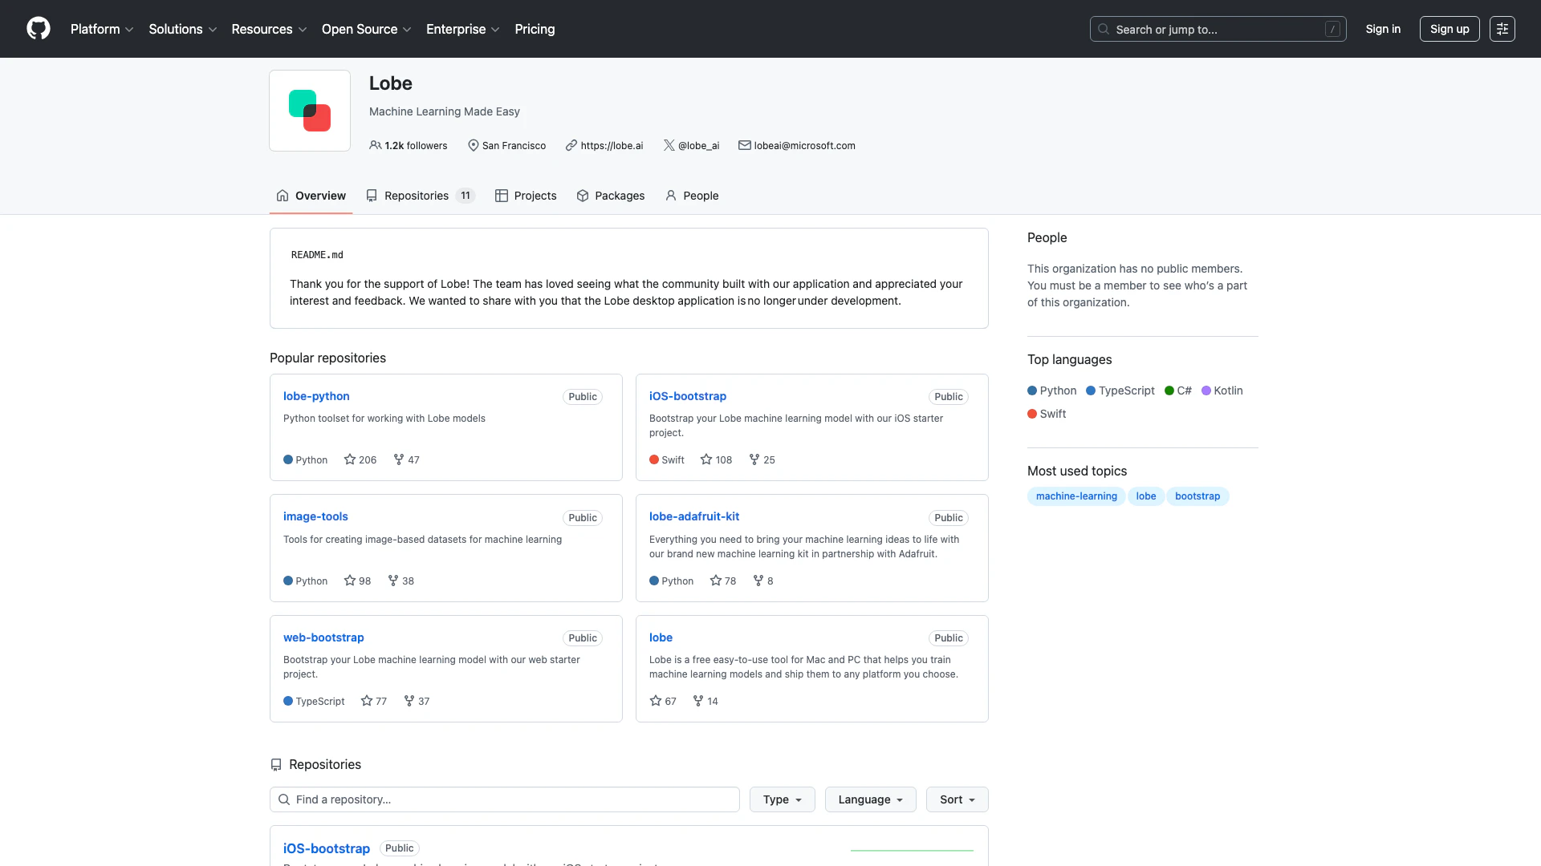Image resolution: width=1541 pixels, height=866 pixels.
Task: Open the Language filter dropdown
Action: pyautogui.click(x=870, y=799)
